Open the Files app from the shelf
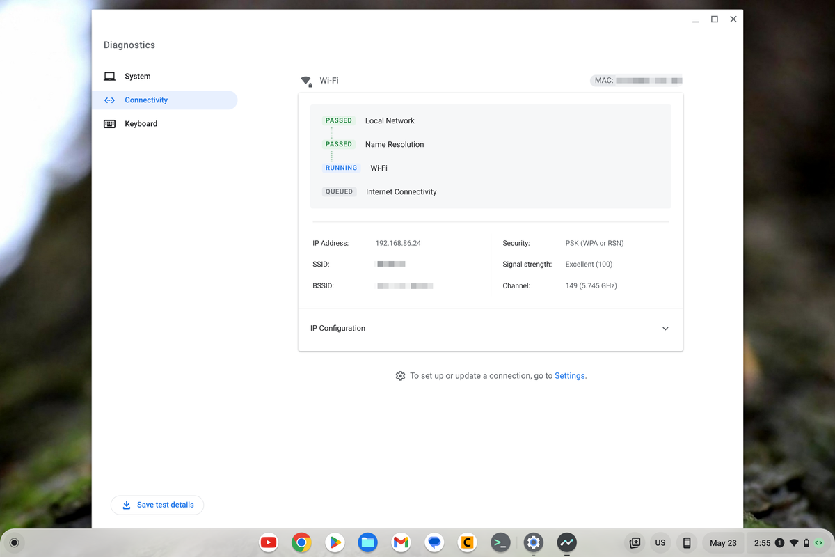Screen dimensions: 835x557 click(x=367, y=542)
